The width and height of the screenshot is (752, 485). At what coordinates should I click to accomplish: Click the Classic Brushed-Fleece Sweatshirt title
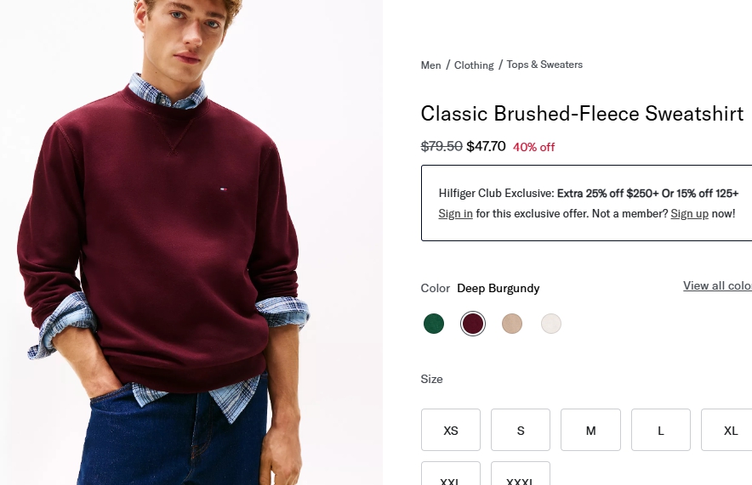(582, 114)
